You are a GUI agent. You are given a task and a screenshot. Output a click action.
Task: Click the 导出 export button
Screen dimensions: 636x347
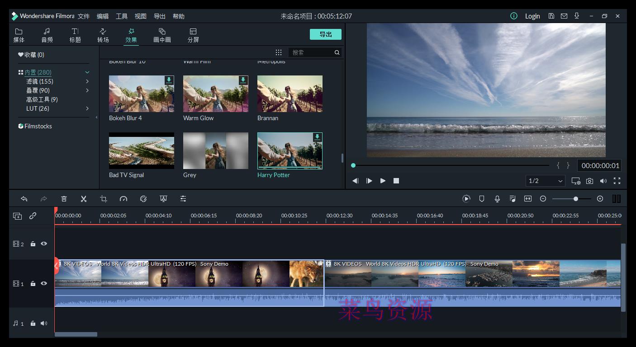pos(325,34)
